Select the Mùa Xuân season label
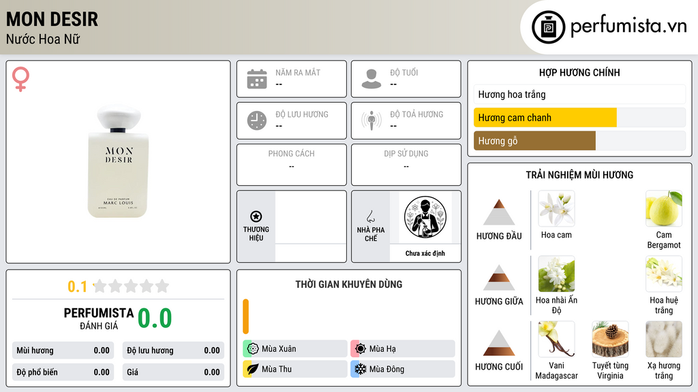Image resolution: width=698 pixels, height=392 pixels. pyautogui.click(x=279, y=349)
